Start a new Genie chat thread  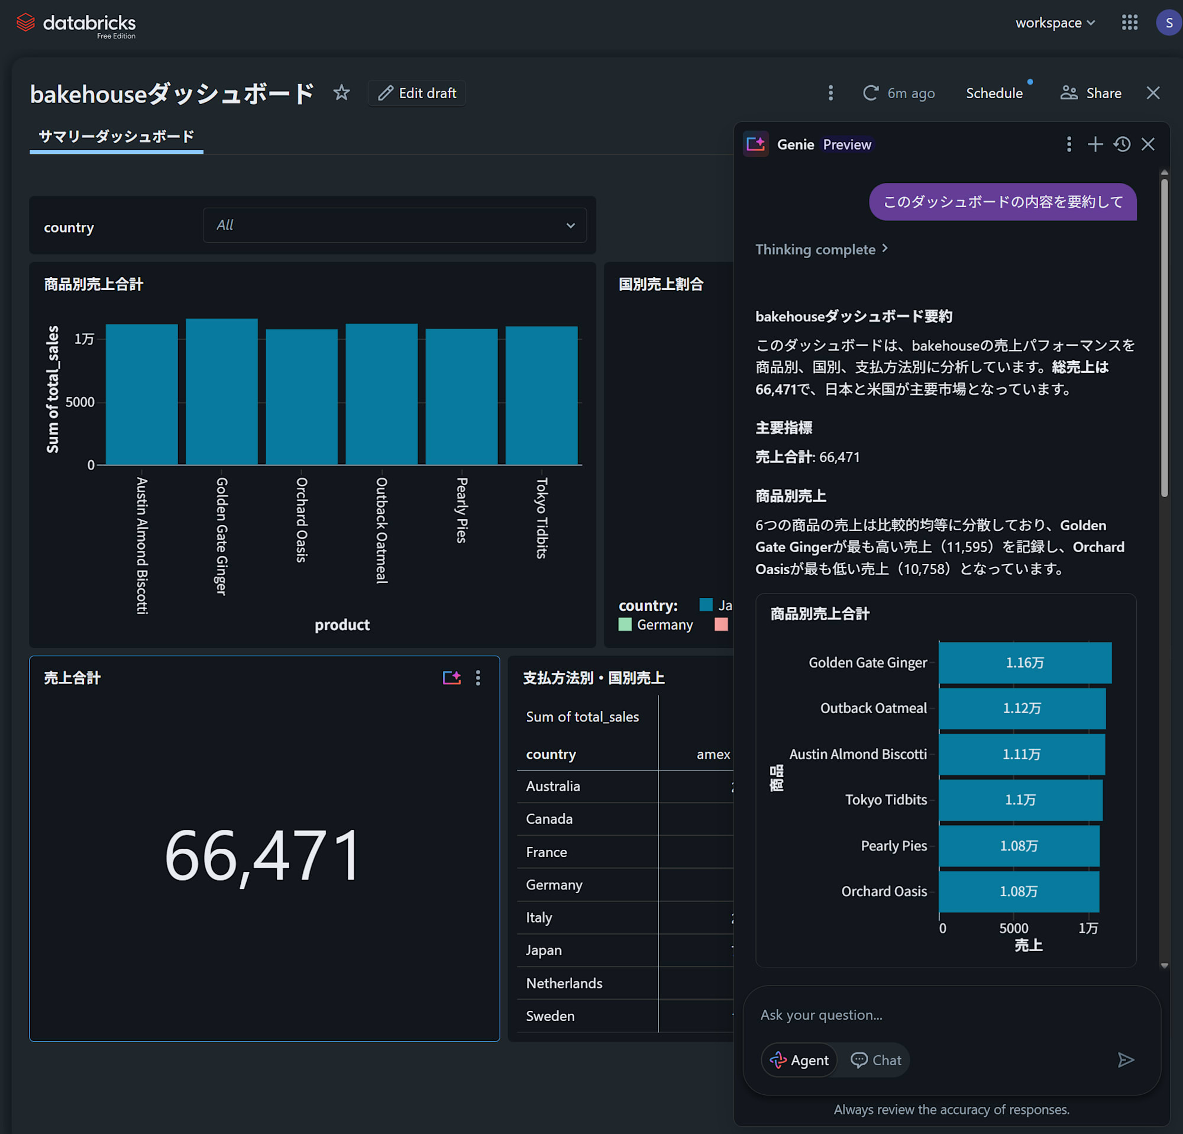tap(1095, 144)
